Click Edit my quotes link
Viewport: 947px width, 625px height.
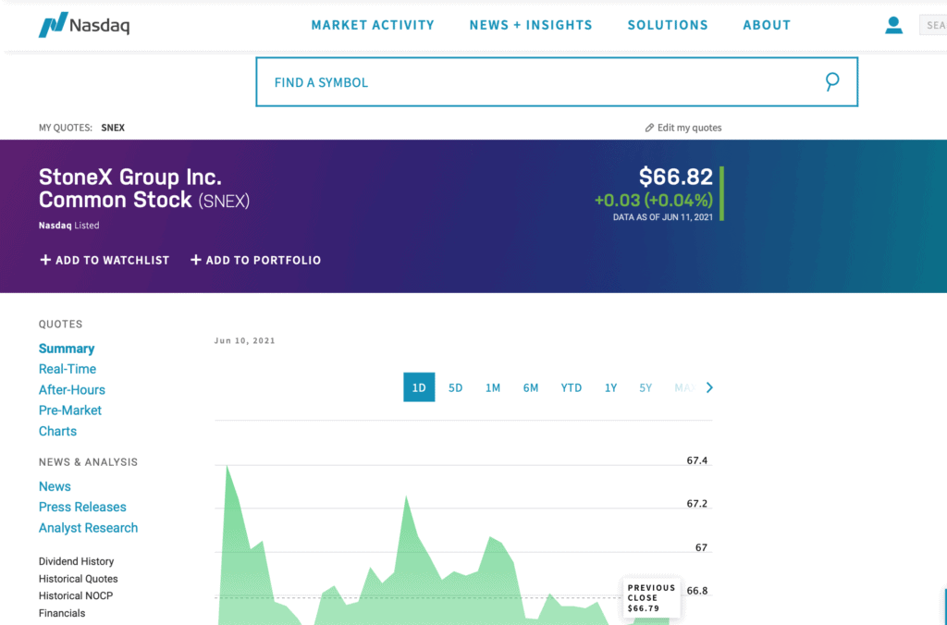[x=689, y=128]
